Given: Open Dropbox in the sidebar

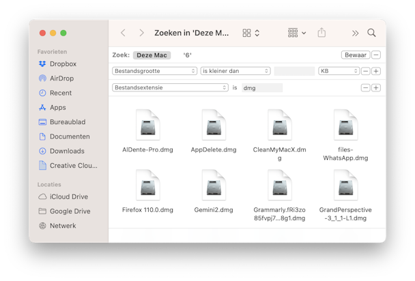Looking at the screenshot, I should click(x=58, y=64).
